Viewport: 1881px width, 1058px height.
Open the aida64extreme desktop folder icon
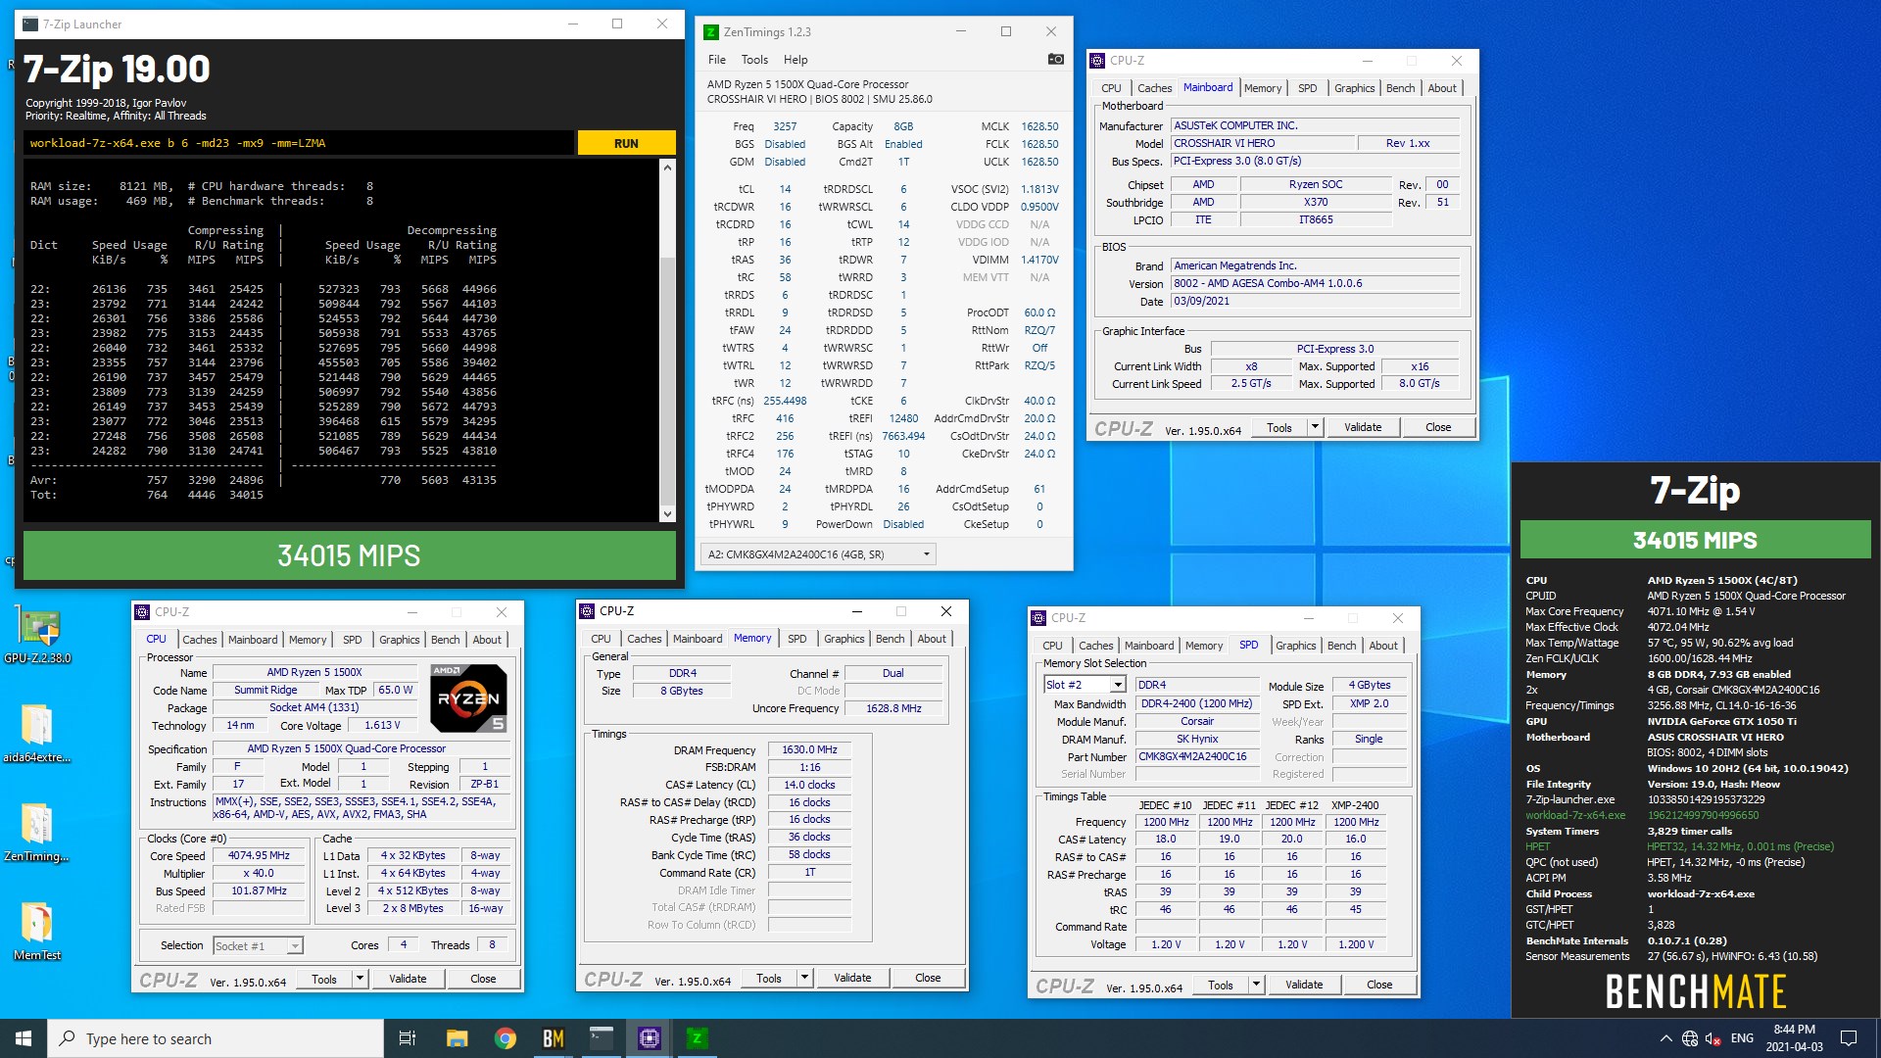coord(37,734)
